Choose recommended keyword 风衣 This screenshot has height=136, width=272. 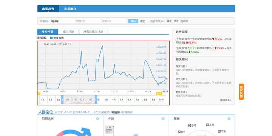tap(176, 21)
